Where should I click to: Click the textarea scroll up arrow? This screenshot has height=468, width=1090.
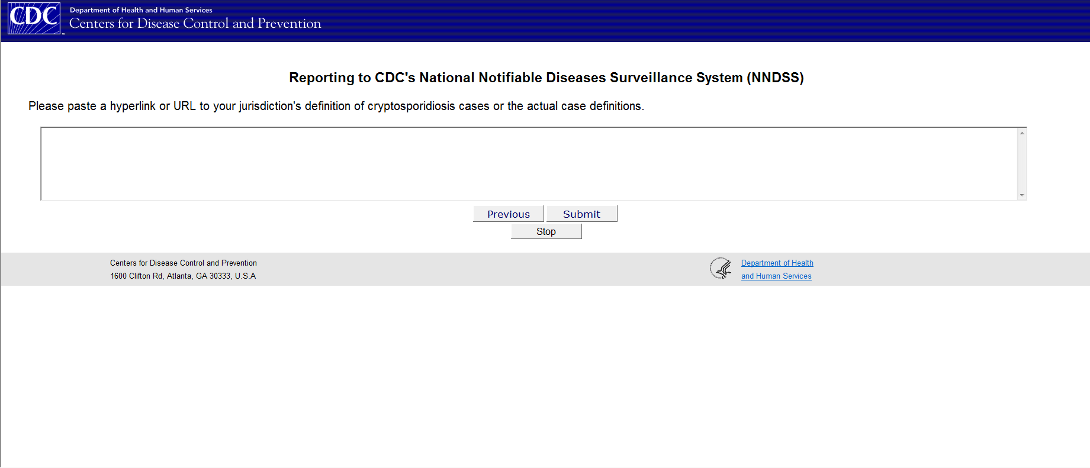(x=1022, y=133)
